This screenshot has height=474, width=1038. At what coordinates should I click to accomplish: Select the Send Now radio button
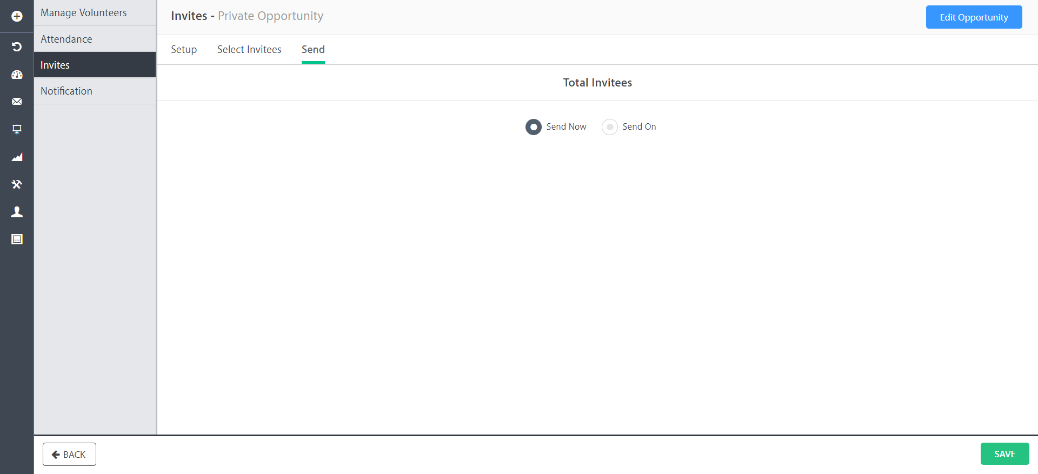point(534,127)
